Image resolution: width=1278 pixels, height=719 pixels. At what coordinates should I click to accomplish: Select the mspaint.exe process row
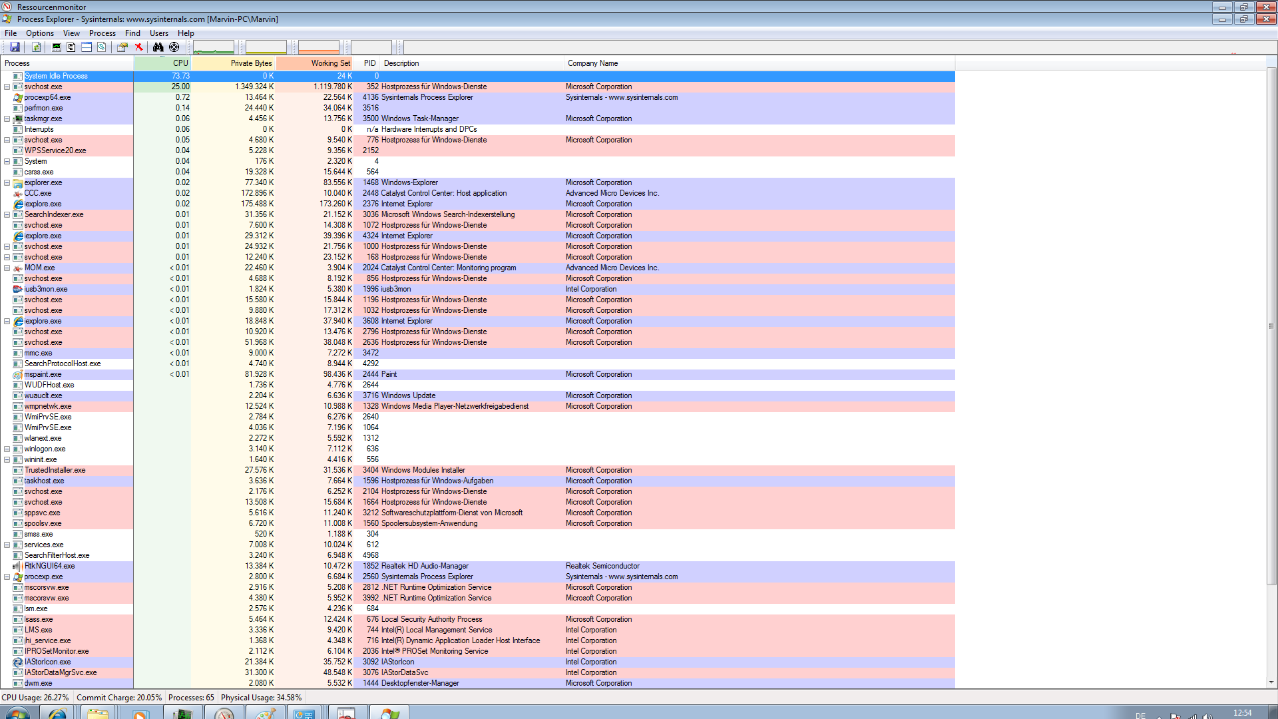(x=43, y=374)
